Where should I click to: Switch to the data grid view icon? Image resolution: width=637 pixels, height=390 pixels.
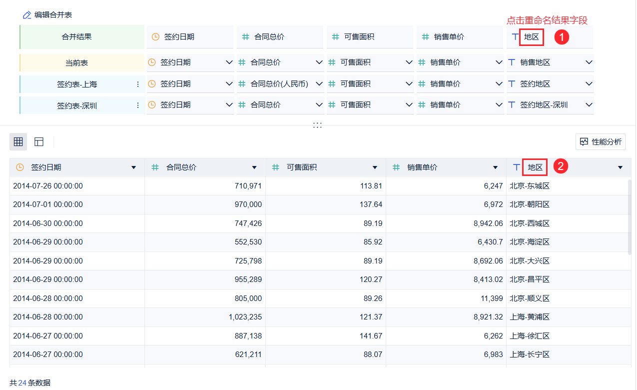(x=18, y=142)
